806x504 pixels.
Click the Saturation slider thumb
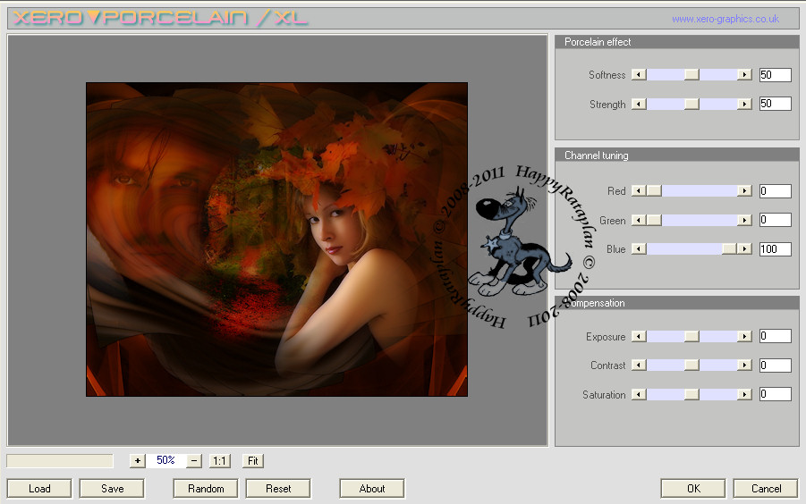pyautogui.click(x=691, y=394)
